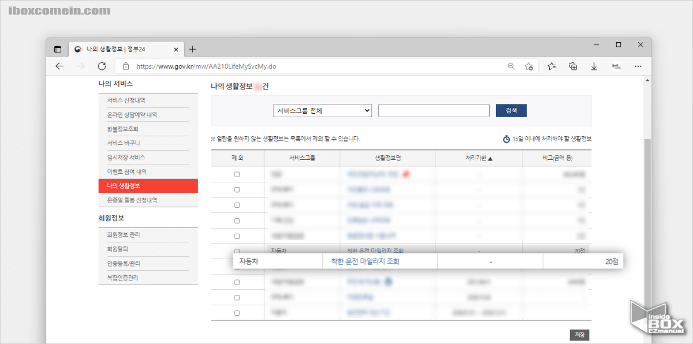The image size is (693, 344).
Task: Click the back navigation arrow
Action: point(59,66)
